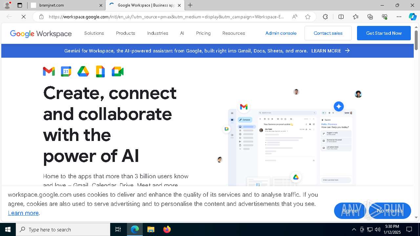Select the Google Workspace browser tab
The width and height of the screenshot is (420, 236).
pyautogui.click(x=145, y=5)
